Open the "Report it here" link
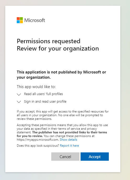130x180 pixels. tap(69, 146)
